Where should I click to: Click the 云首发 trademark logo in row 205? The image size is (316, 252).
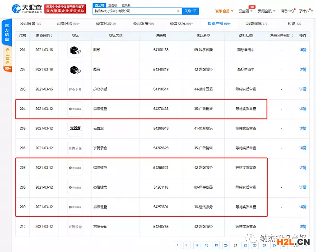coord(75,128)
